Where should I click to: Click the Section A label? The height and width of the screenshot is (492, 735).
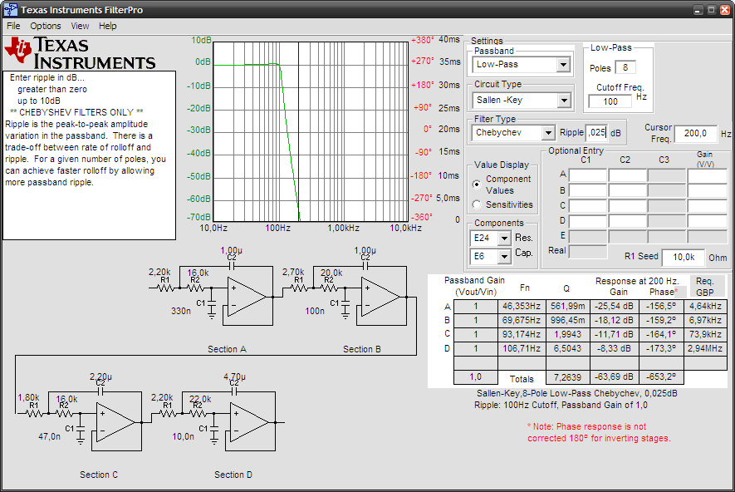[x=227, y=349]
